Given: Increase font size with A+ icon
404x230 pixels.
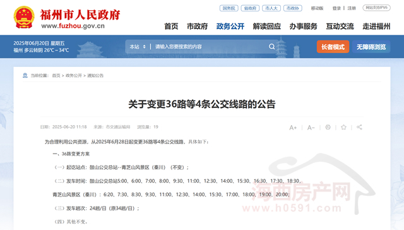Looking at the screenshot, I should coord(293,128).
